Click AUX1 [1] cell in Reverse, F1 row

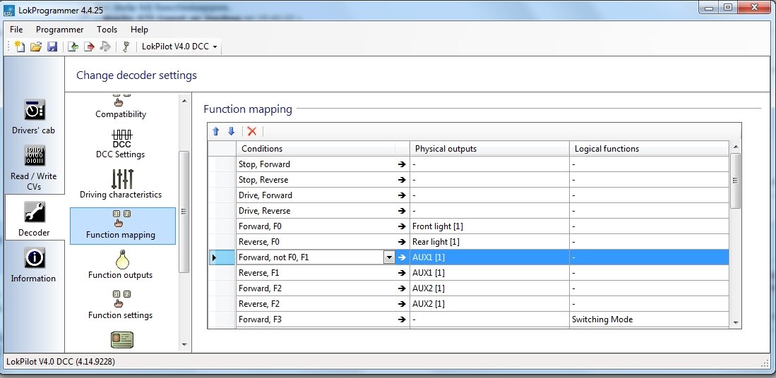coord(489,273)
